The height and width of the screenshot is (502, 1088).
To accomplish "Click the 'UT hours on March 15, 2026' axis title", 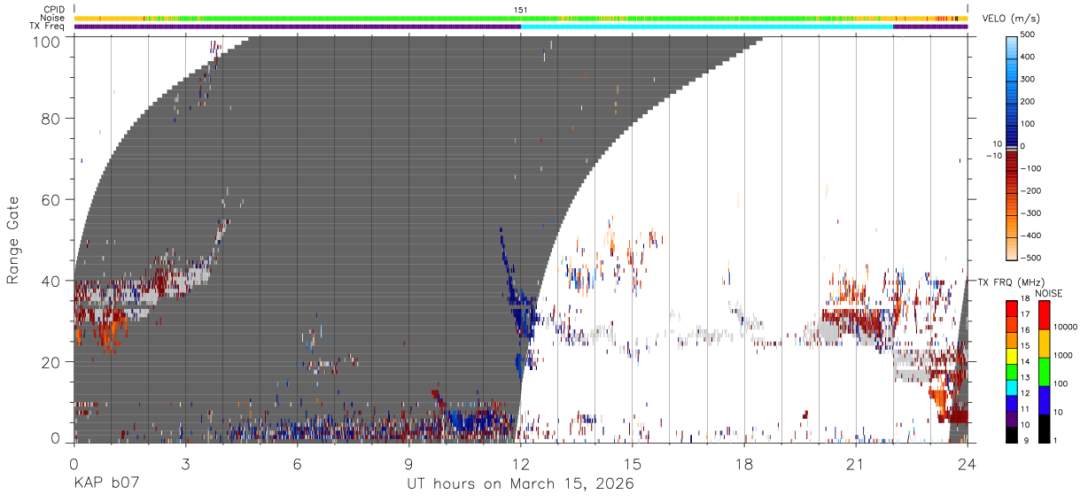I will (520, 484).
